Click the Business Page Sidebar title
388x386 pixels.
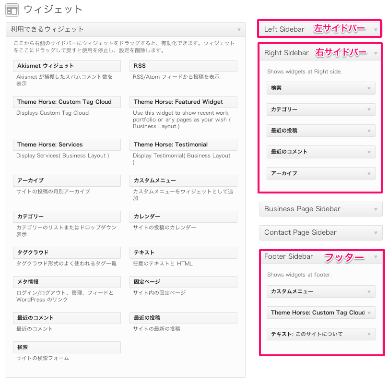click(302, 209)
